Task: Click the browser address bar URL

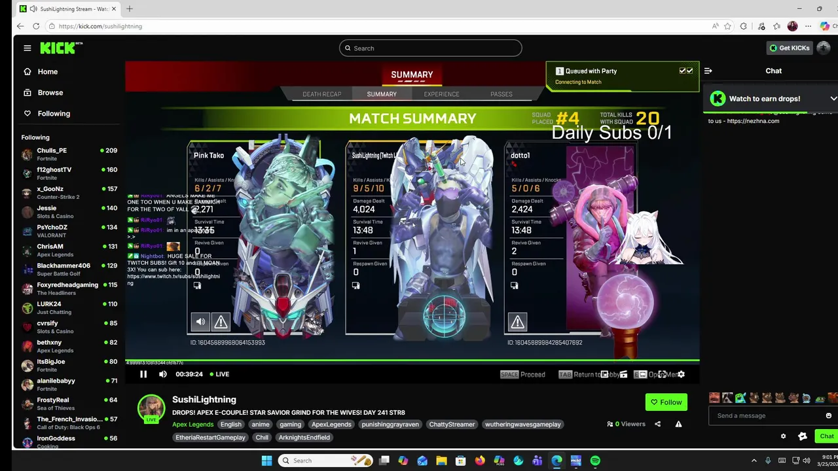Action: pos(100,26)
